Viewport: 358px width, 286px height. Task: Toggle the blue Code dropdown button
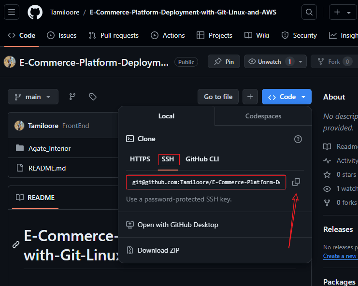[287, 97]
